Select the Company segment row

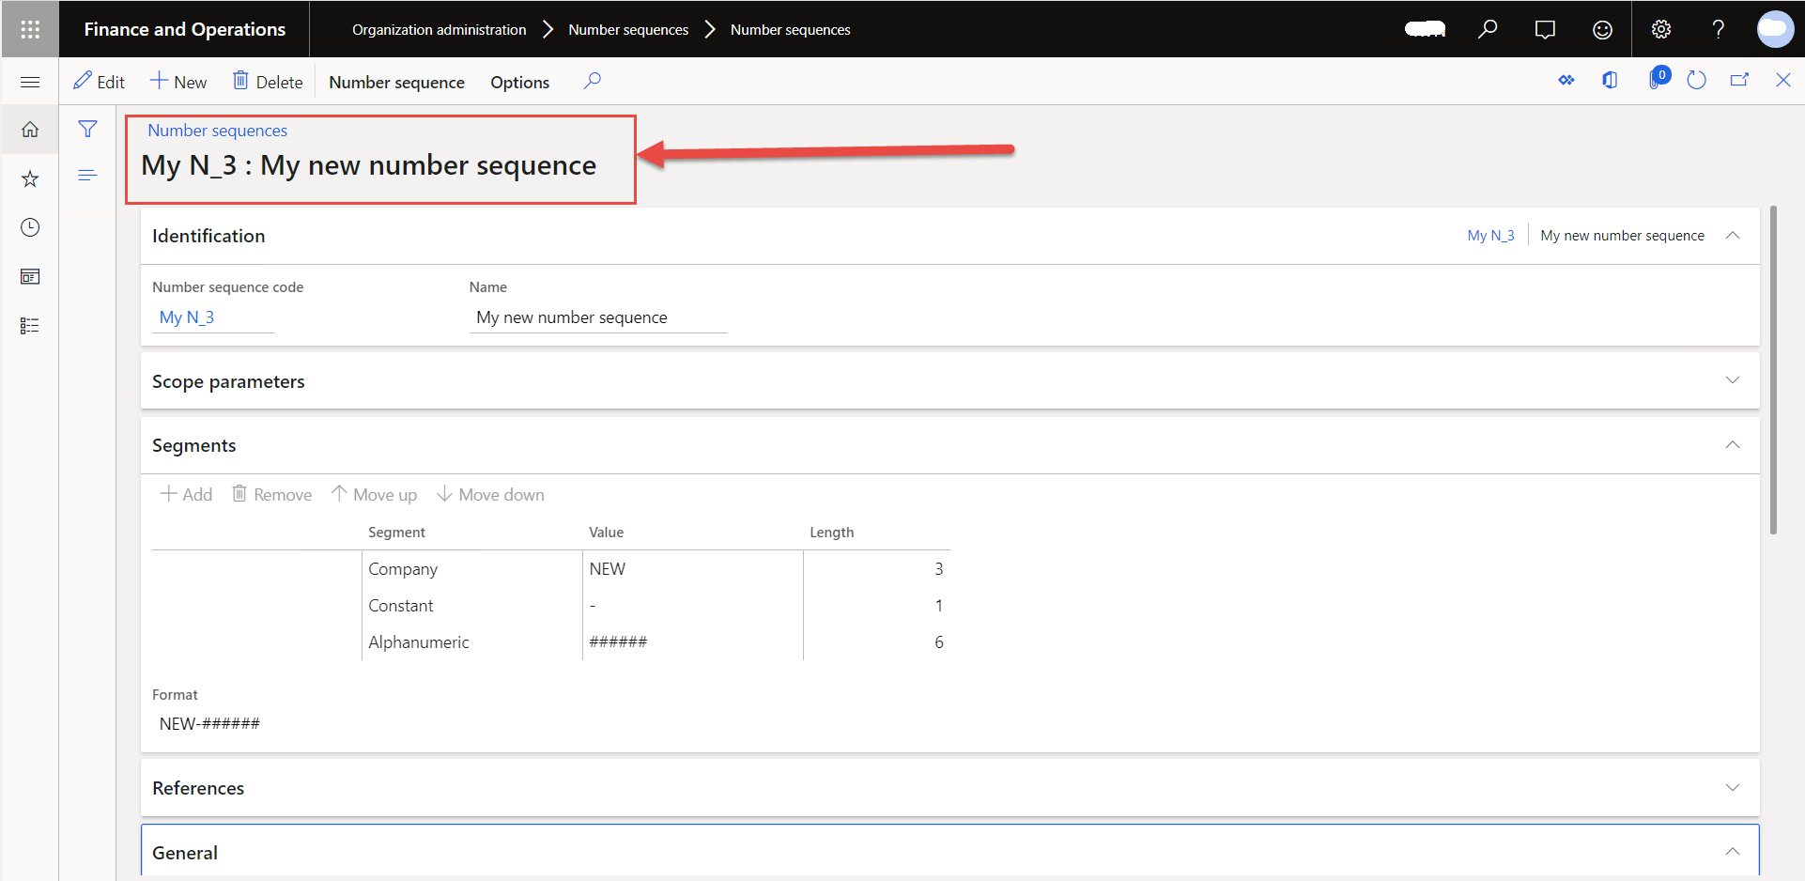(551, 569)
